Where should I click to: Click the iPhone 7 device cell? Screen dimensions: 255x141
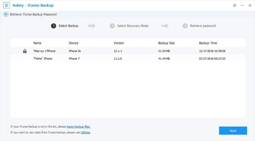point(74,59)
